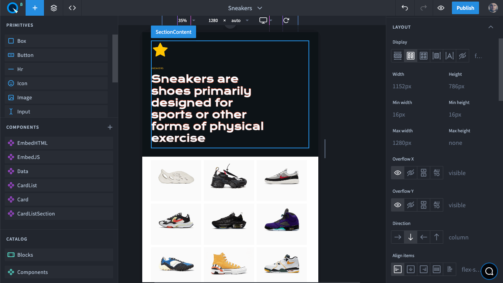Publish the project
This screenshot has height=283, width=503.
pos(465,8)
